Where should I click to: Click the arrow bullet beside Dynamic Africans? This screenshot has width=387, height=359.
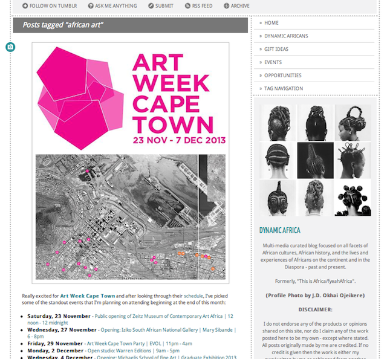(x=261, y=36)
